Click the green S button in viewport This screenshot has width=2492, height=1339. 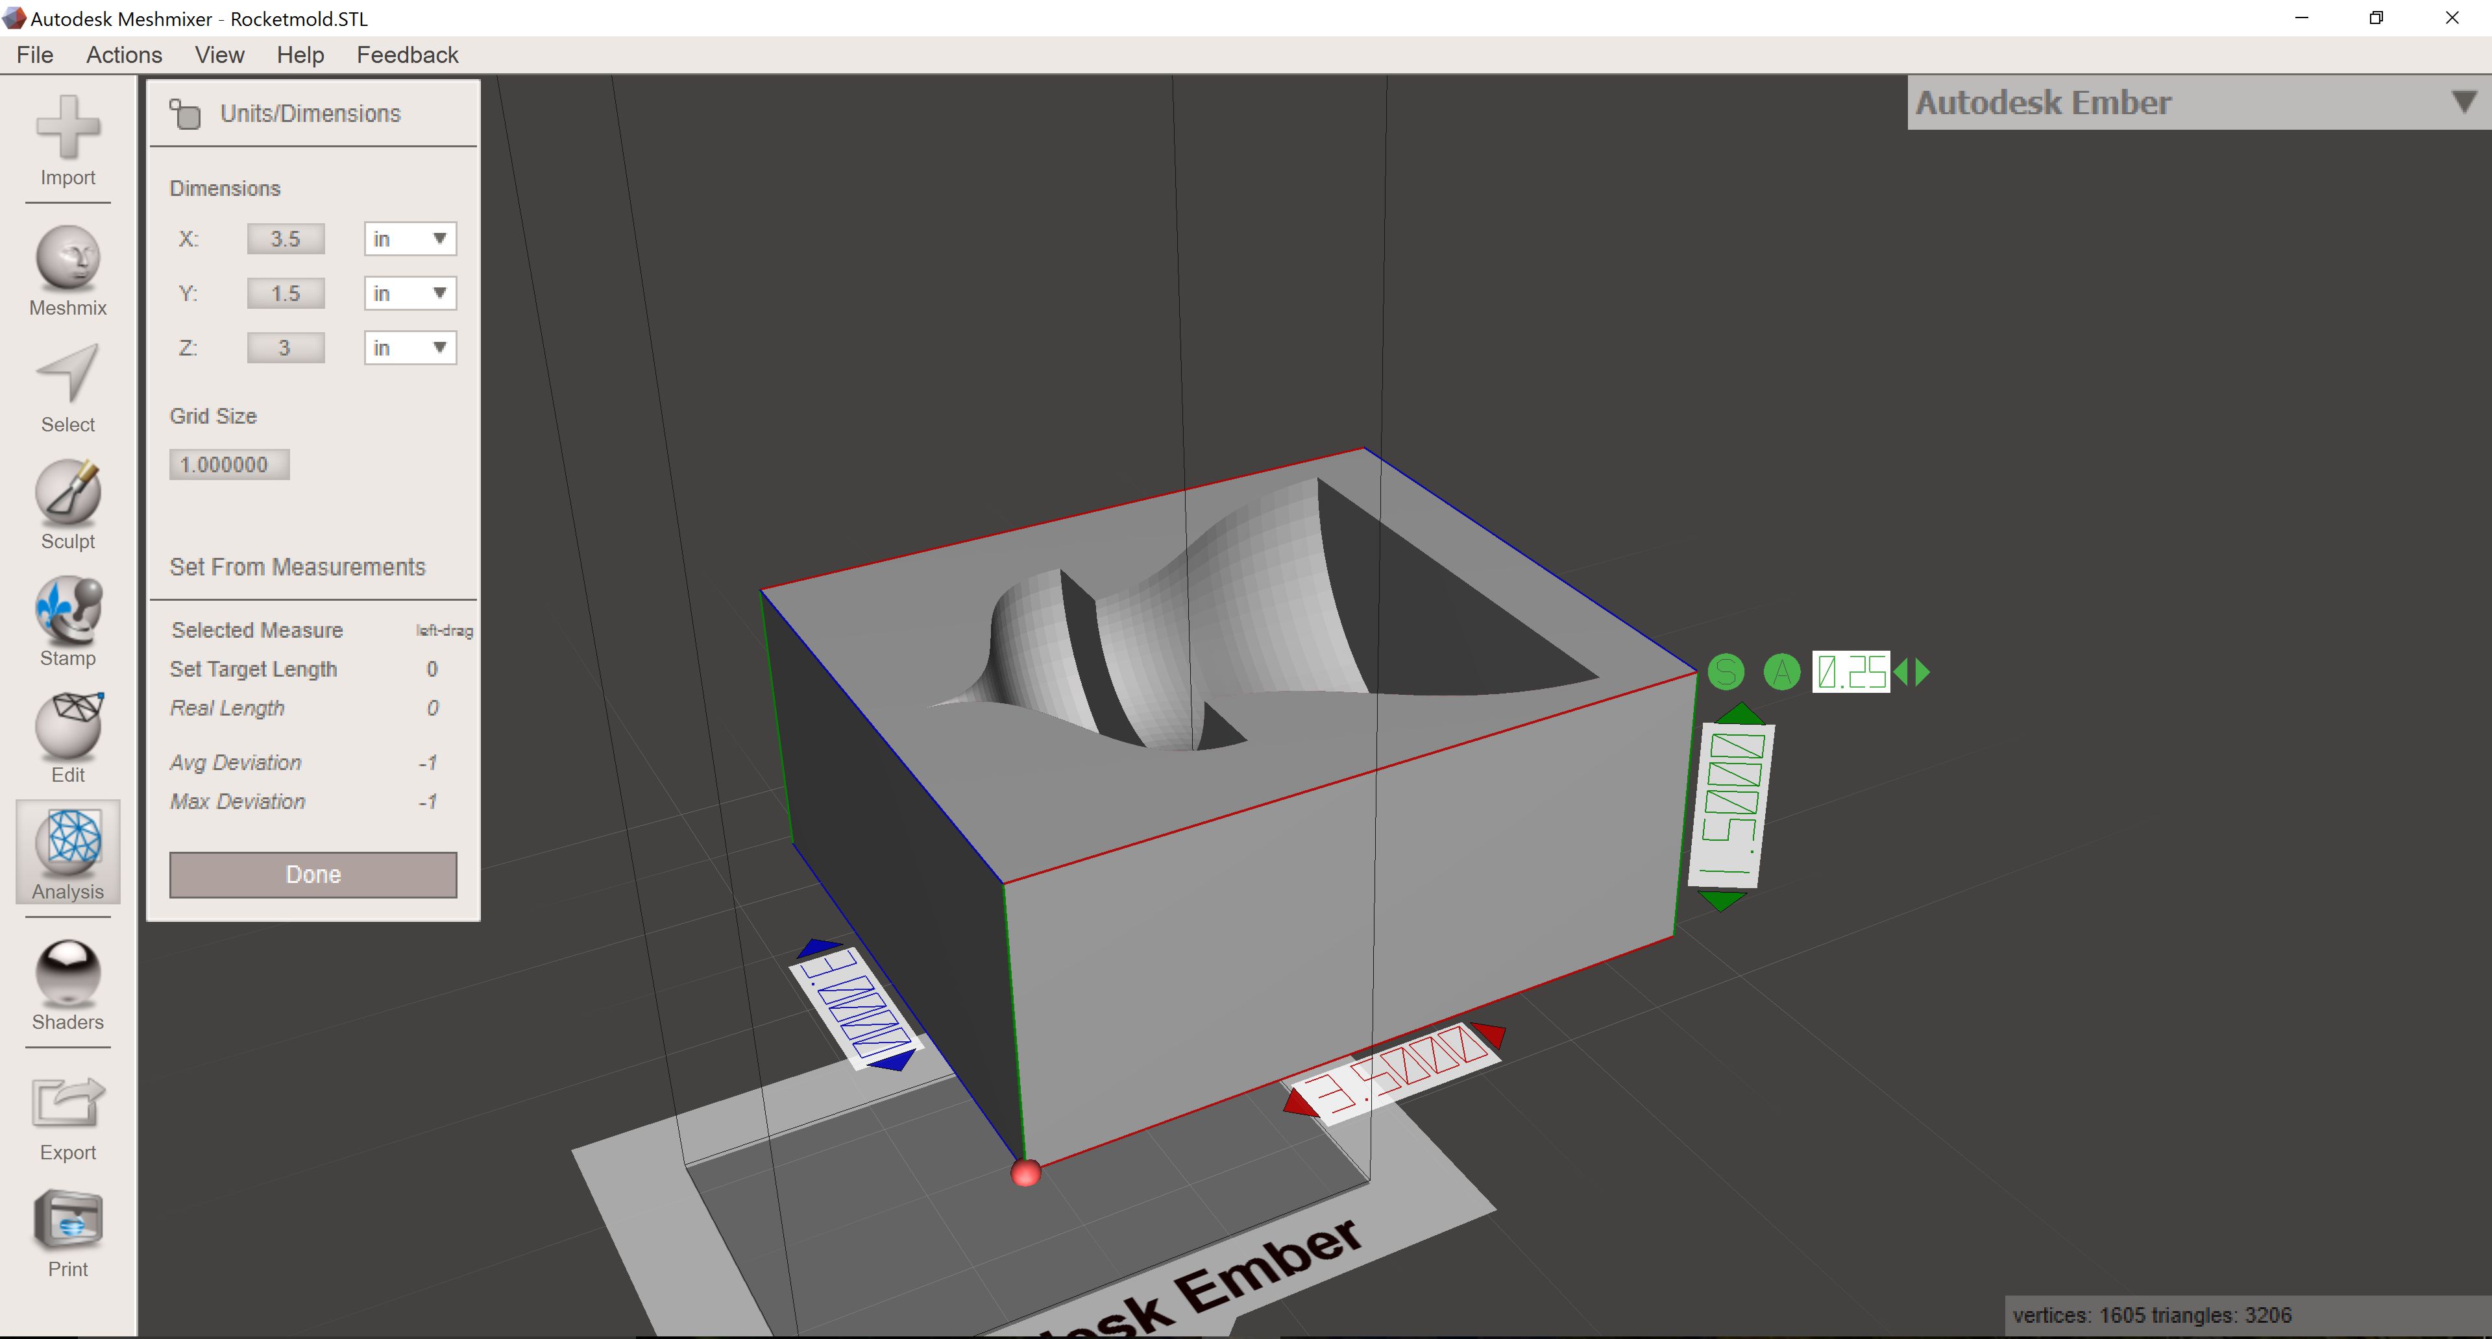[1726, 672]
